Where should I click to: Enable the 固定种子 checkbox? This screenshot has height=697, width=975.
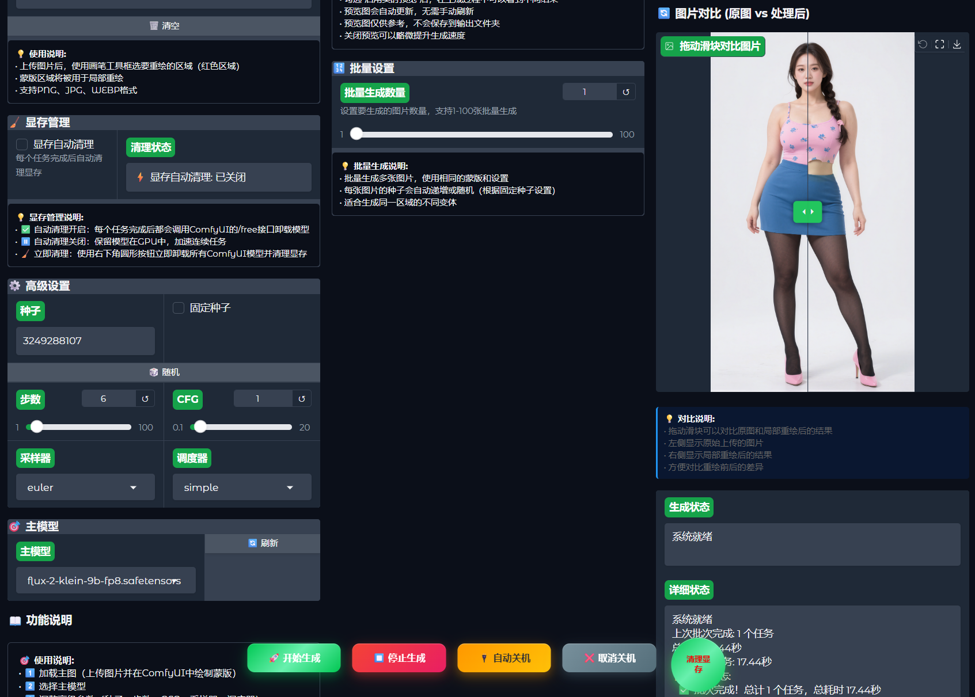(x=179, y=308)
